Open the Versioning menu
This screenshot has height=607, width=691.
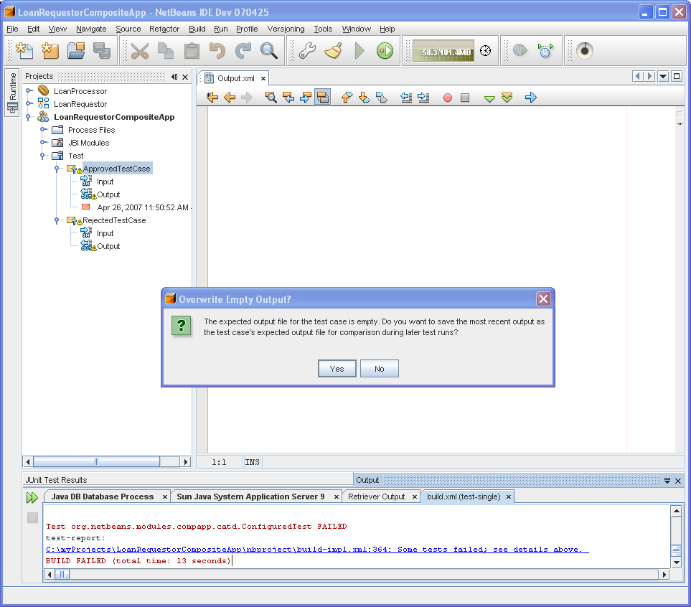click(x=286, y=29)
